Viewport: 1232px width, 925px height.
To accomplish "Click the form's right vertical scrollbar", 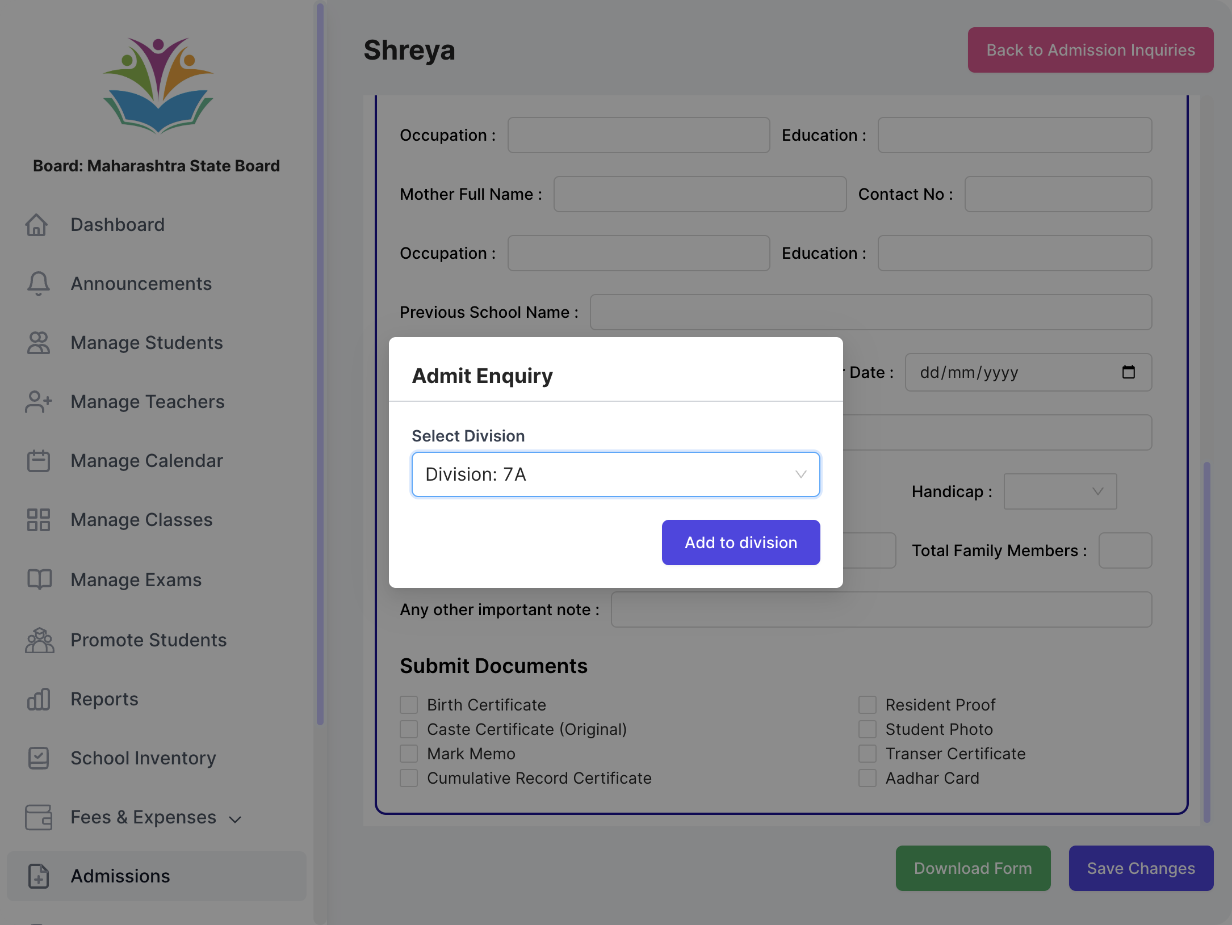I will 1206,641.
